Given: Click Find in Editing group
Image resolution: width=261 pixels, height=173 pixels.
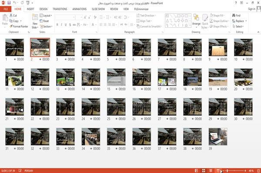Looking at the screenshot, I should pyautogui.click(x=236, y=16).
